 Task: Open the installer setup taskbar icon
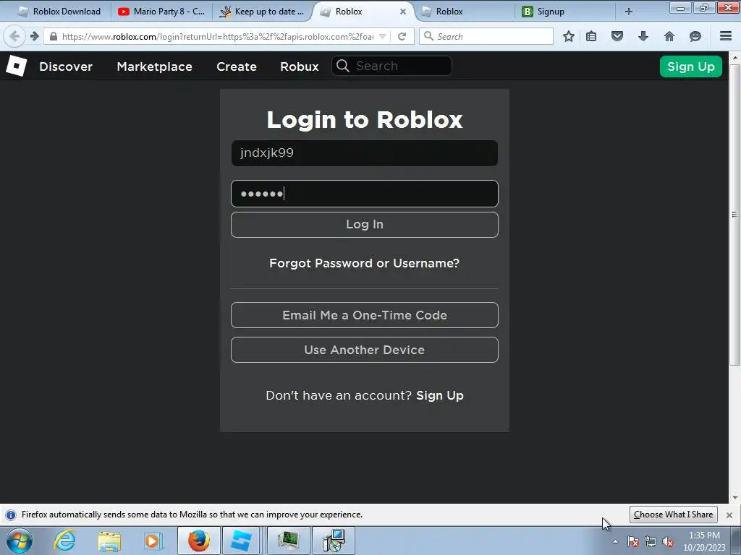coord(334,541)
